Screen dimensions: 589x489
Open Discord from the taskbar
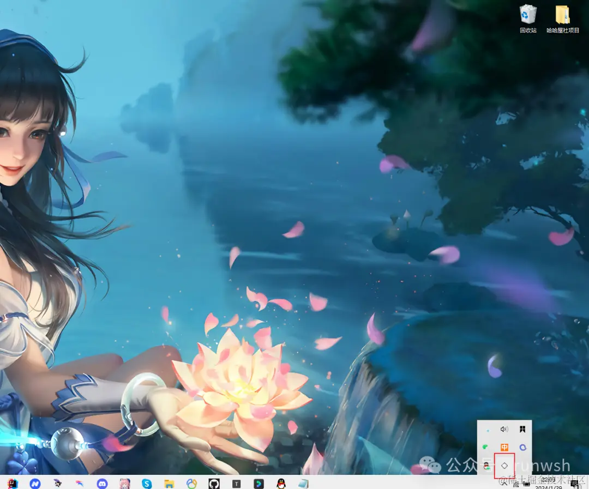coord(102,484)
